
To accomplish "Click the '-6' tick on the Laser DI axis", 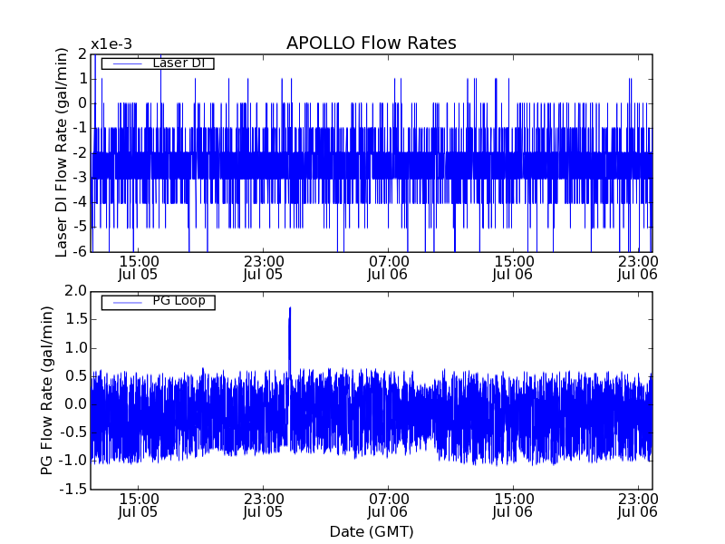I will pyautogui.click(x=78, y=251).
